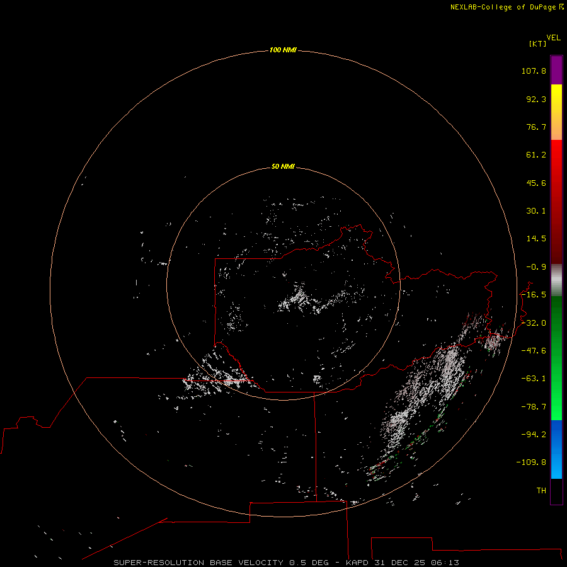Click the TH legend label

click(541, 491)
